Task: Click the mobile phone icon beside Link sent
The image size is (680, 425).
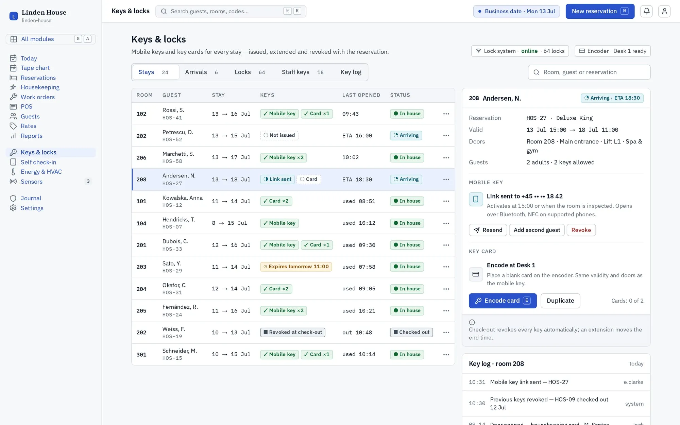Action: click(476, 199)
